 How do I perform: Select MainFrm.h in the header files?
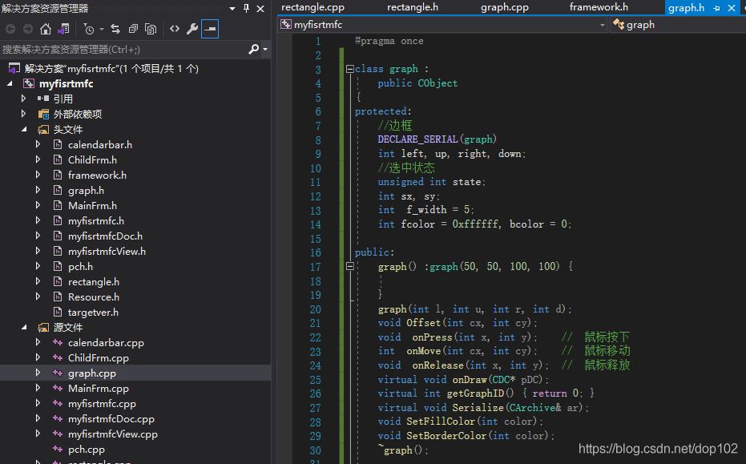92,205
